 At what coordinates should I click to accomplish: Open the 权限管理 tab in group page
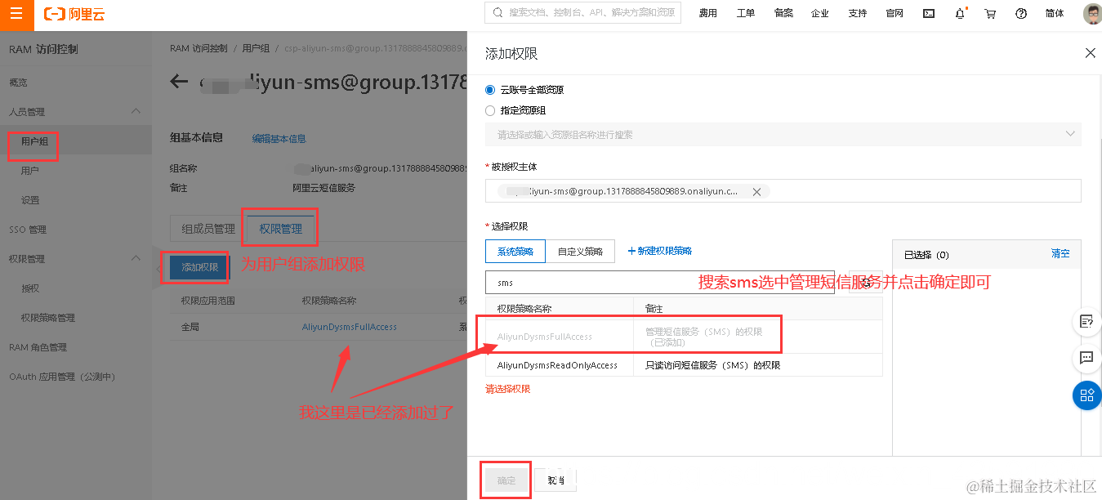(280, 229)
